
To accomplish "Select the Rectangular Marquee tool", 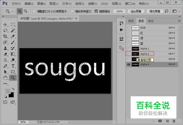I will [x=13, y=24].
